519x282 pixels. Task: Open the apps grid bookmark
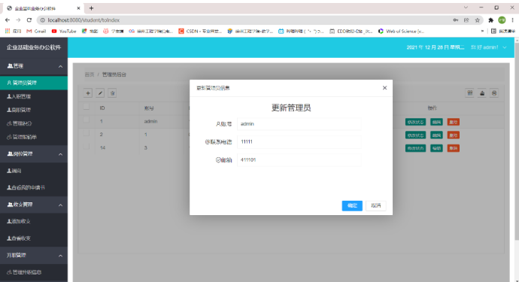14,31
